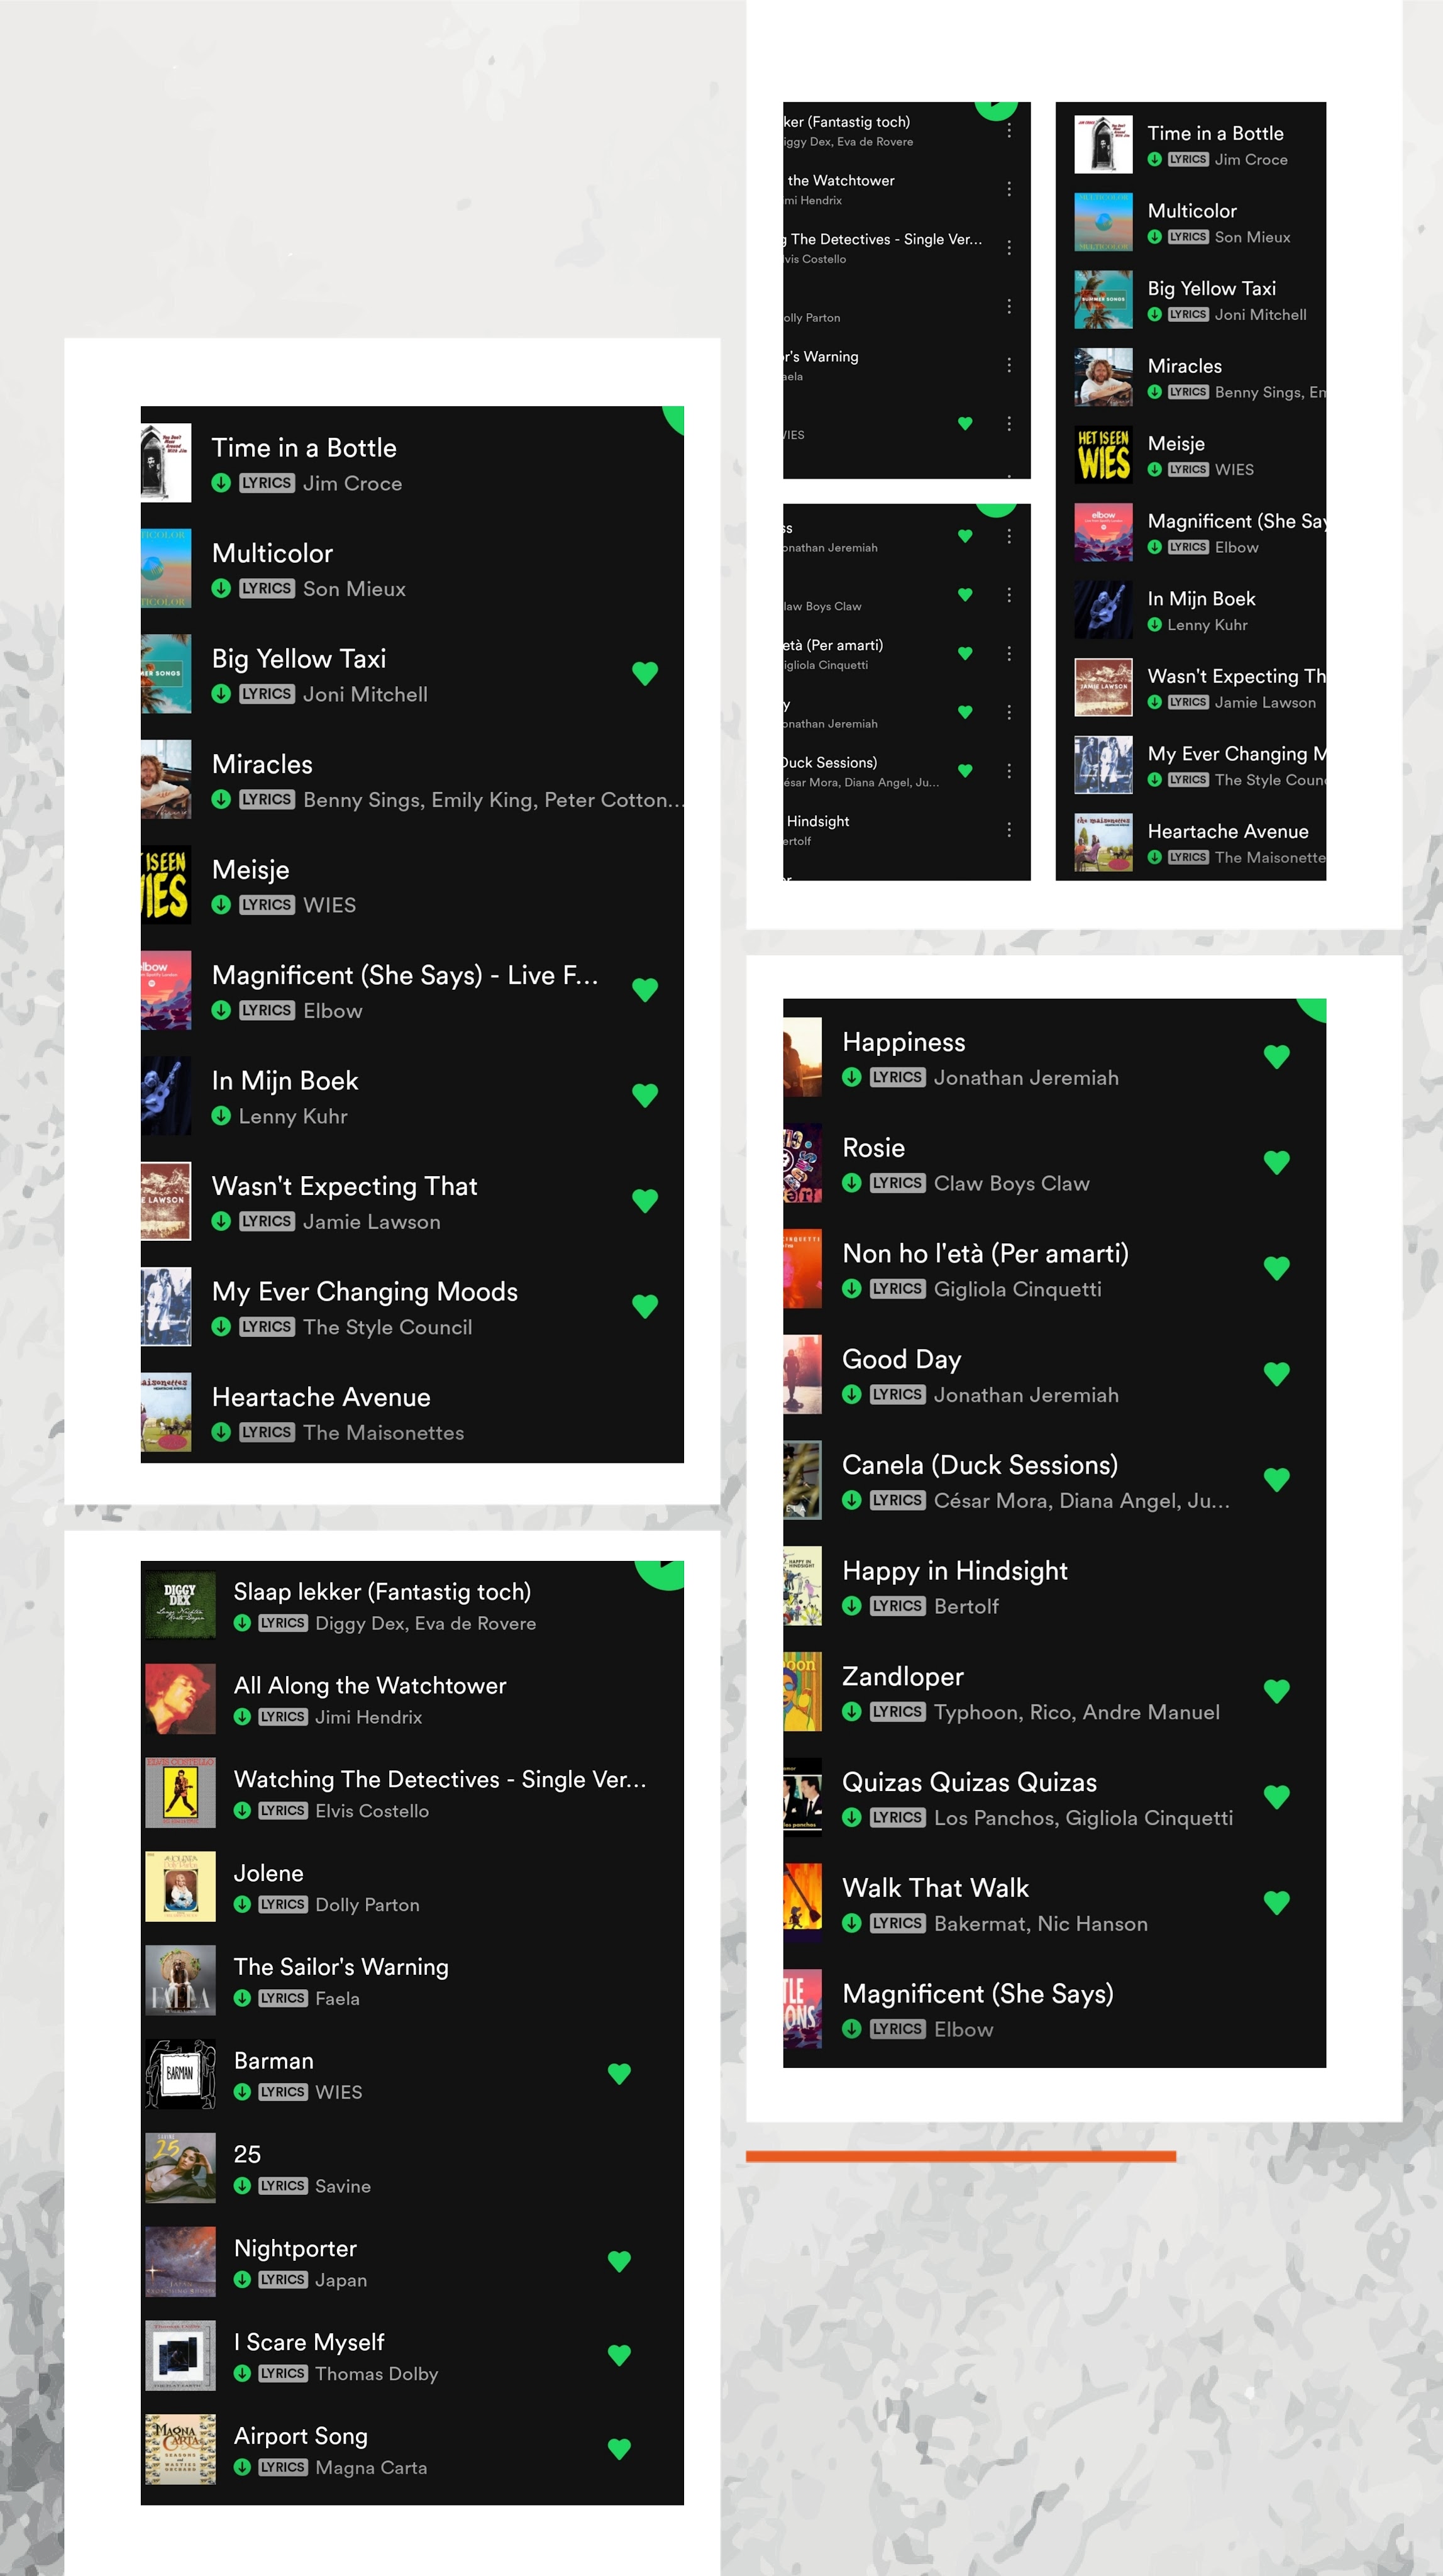1443x2576 pixels.
Task: Open artist Magna Carta under Airport Song
Action: point(371,2467)
